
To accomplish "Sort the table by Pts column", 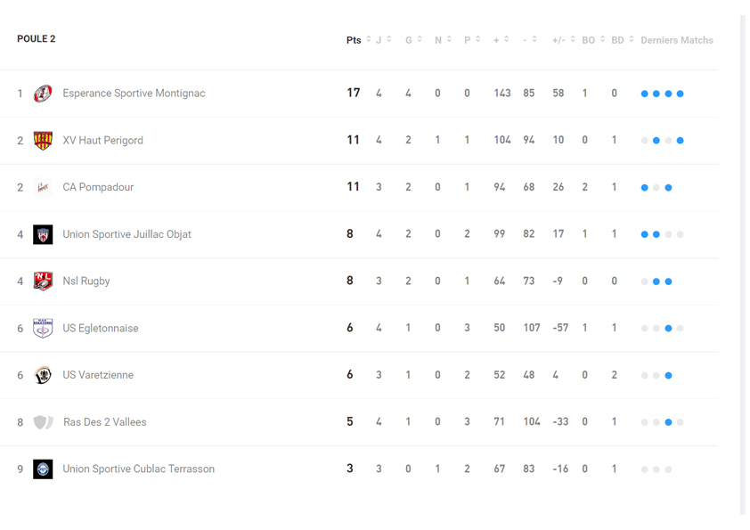I will click(358, 40).
